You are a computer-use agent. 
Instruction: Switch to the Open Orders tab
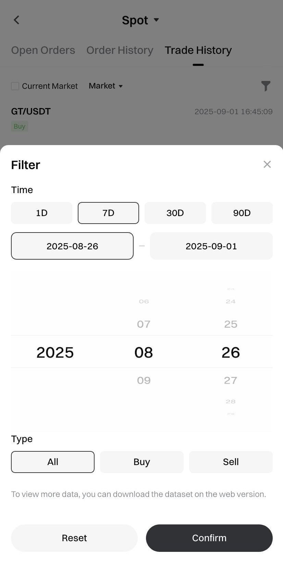click(43, 50)
